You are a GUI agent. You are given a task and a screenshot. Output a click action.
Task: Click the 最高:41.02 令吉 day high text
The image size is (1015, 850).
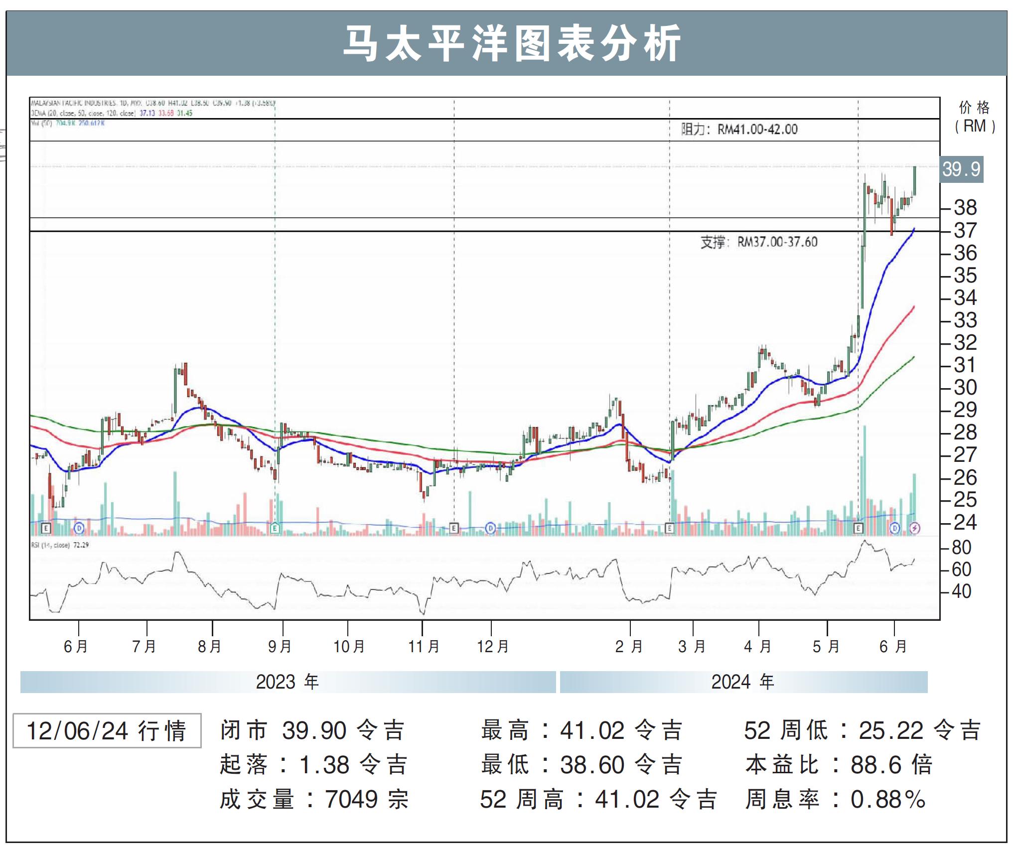click(x=581, y=731)
